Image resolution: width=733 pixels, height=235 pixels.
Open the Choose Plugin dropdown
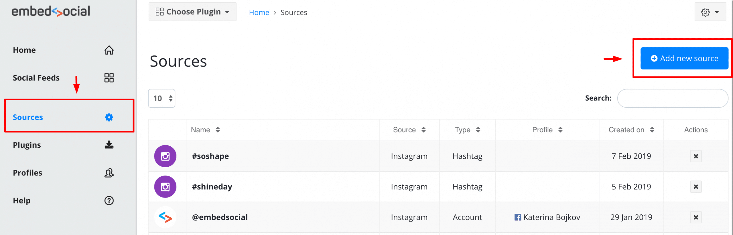[192, 12]
